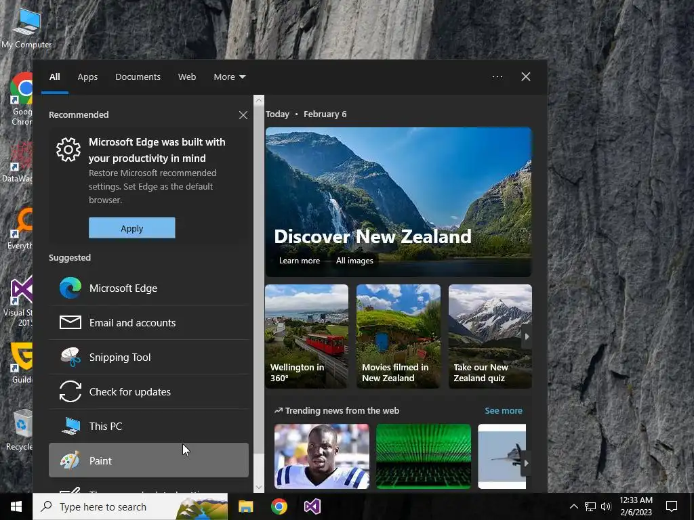The height and width of the screenshot is (520, 694).
Task: Open Microsoft Edge from suggested list
Action: point(148,288)
